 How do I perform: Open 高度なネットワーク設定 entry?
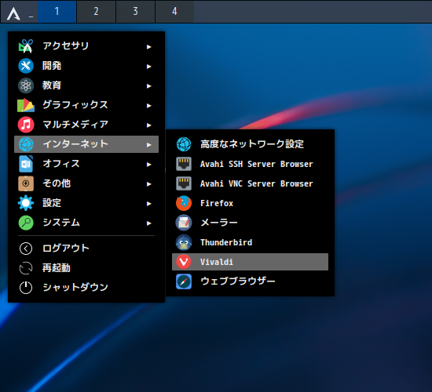(250, 144)
